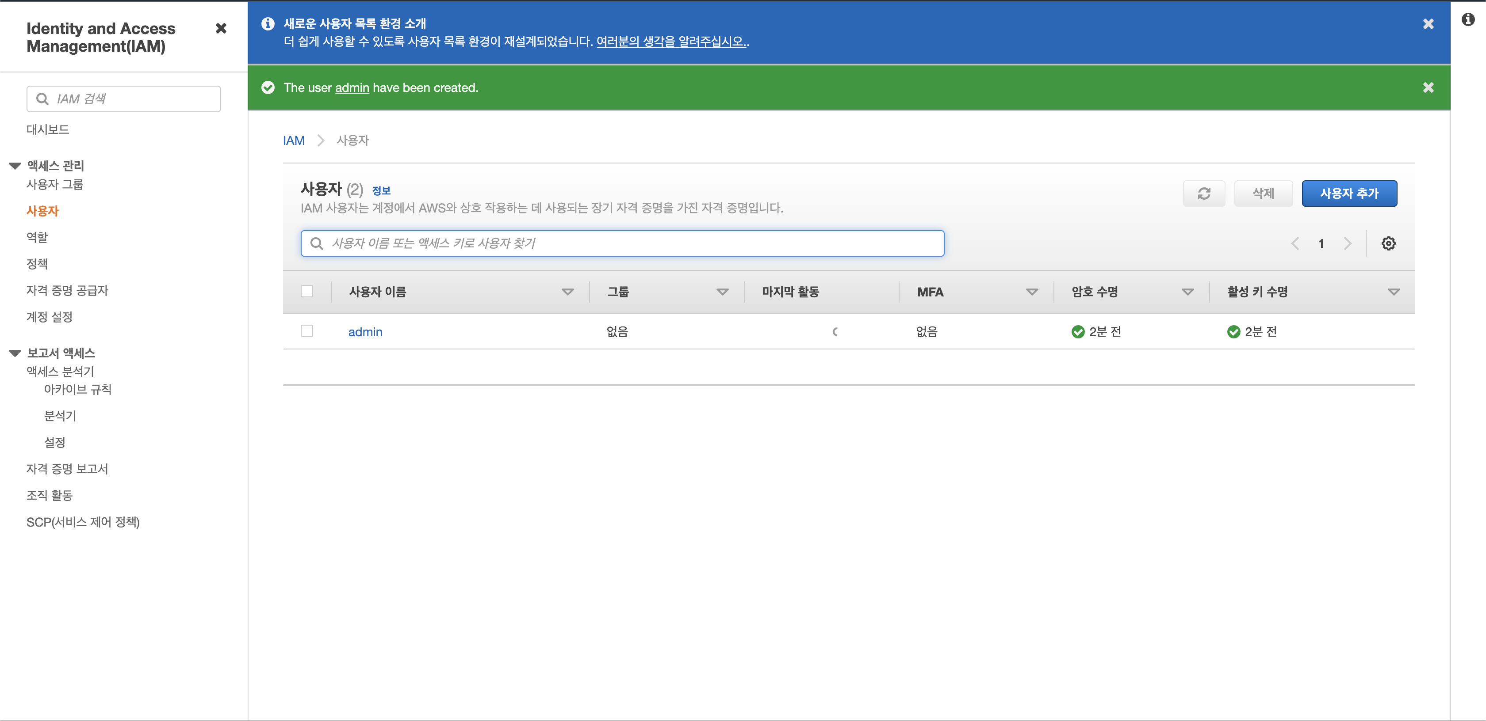The image size is (1486, 721).
Task: Sort by 암호 수명 column arrow
Action: (x=1187, y=292)
